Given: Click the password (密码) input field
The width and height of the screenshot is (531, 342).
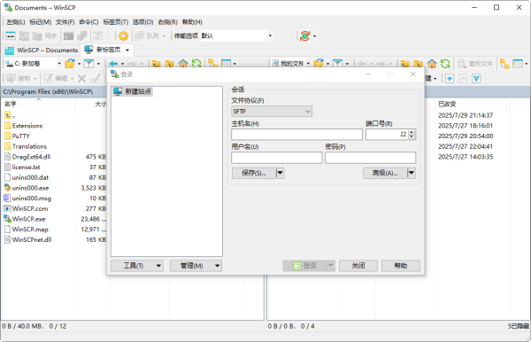Looking at the screenshot, I should [370, 158].
